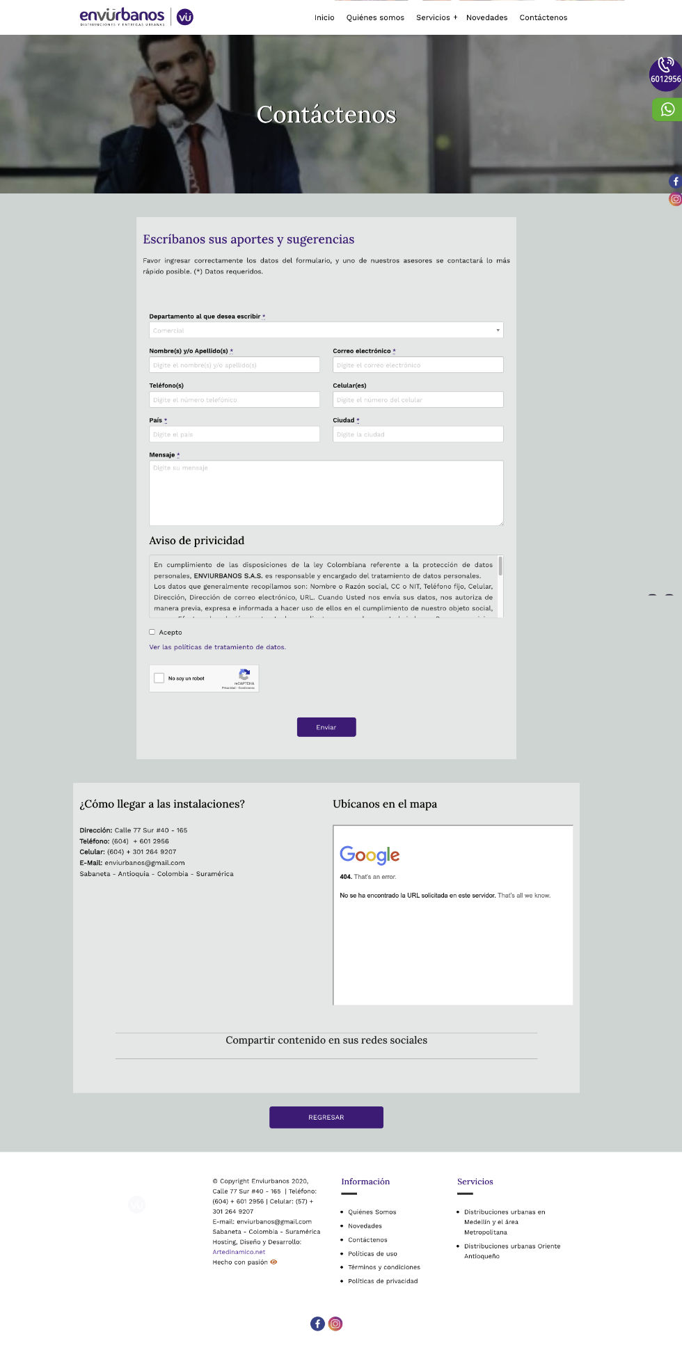The image size is (682, 1350).
Task: Open WhatsApp chat via green icon
Action: 667,109
